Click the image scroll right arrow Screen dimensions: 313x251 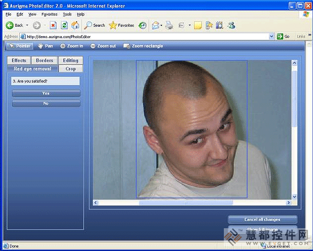pos(288,202)
